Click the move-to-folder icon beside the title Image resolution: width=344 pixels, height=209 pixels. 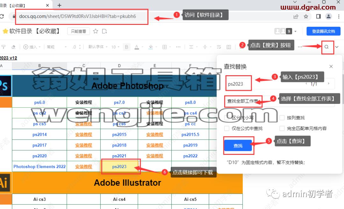[x=104, y=31]
